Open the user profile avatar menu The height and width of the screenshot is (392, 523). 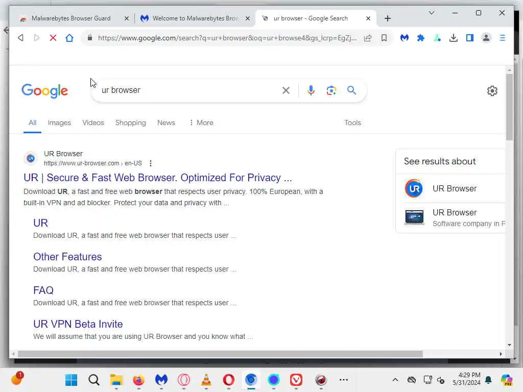(x=486, y=38)
